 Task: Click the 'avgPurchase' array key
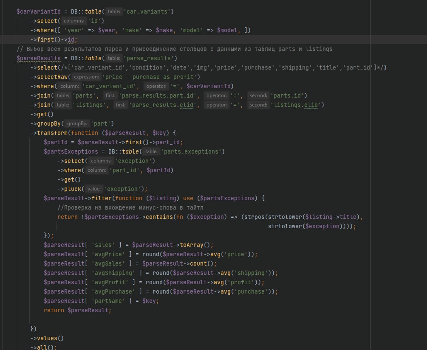coord(113,291)
